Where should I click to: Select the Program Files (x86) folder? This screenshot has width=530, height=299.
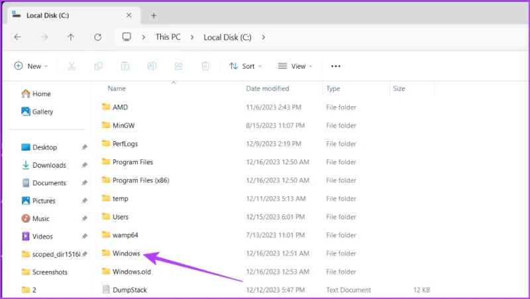pos(140,180)
